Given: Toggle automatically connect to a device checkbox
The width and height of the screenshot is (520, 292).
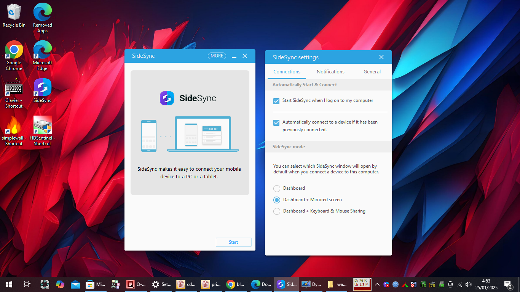Looking at the screenshot, I should coord(276,122).
